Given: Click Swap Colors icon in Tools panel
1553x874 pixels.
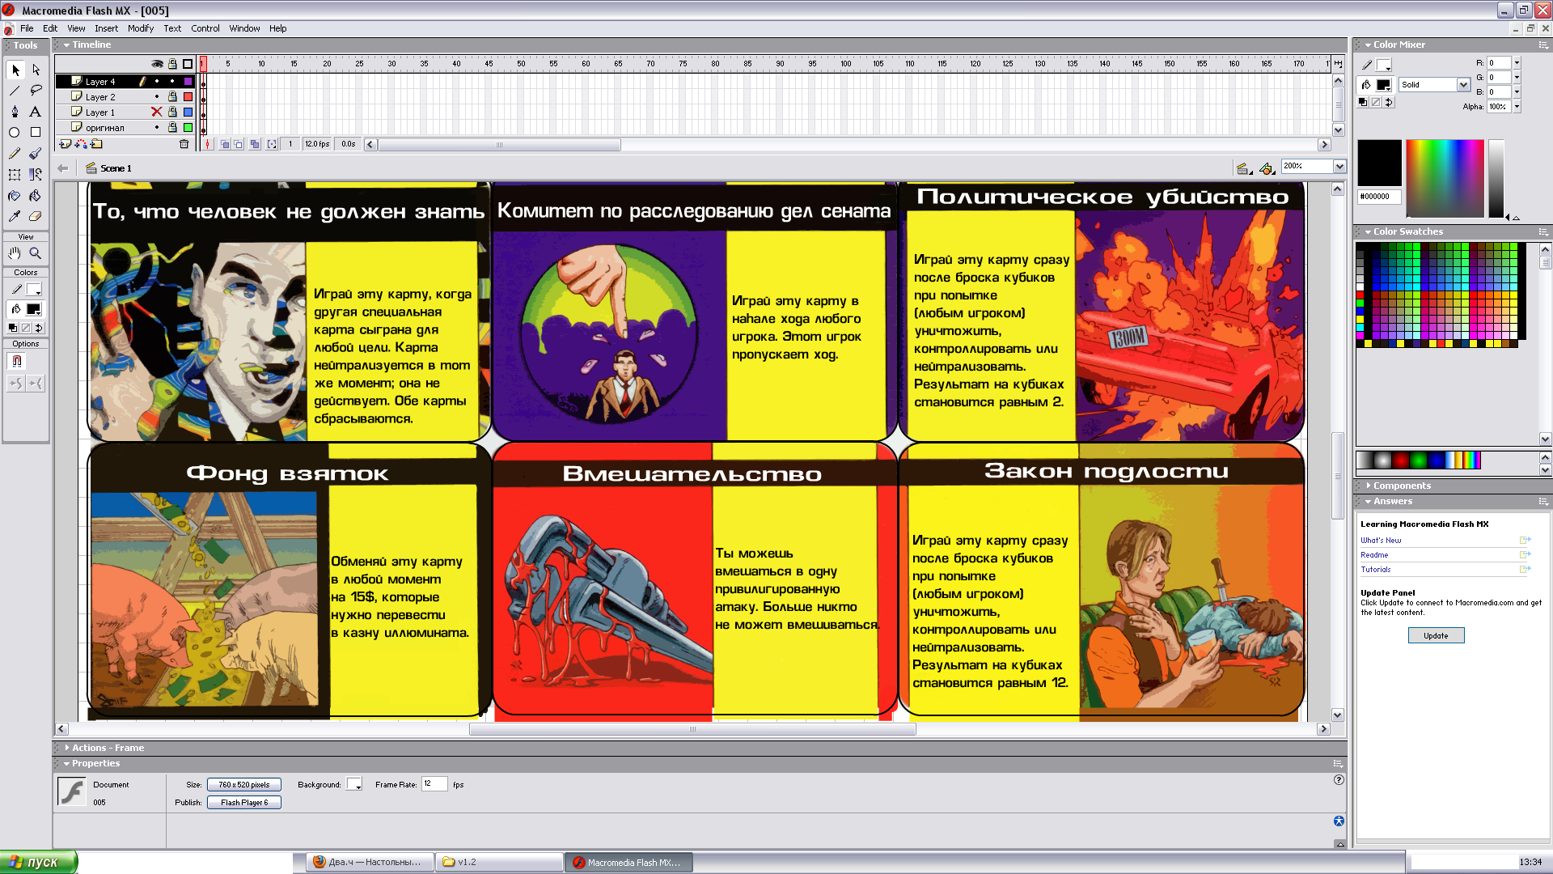Looking at the screenshot, I should pyautogui.click(x=39, y=328).
